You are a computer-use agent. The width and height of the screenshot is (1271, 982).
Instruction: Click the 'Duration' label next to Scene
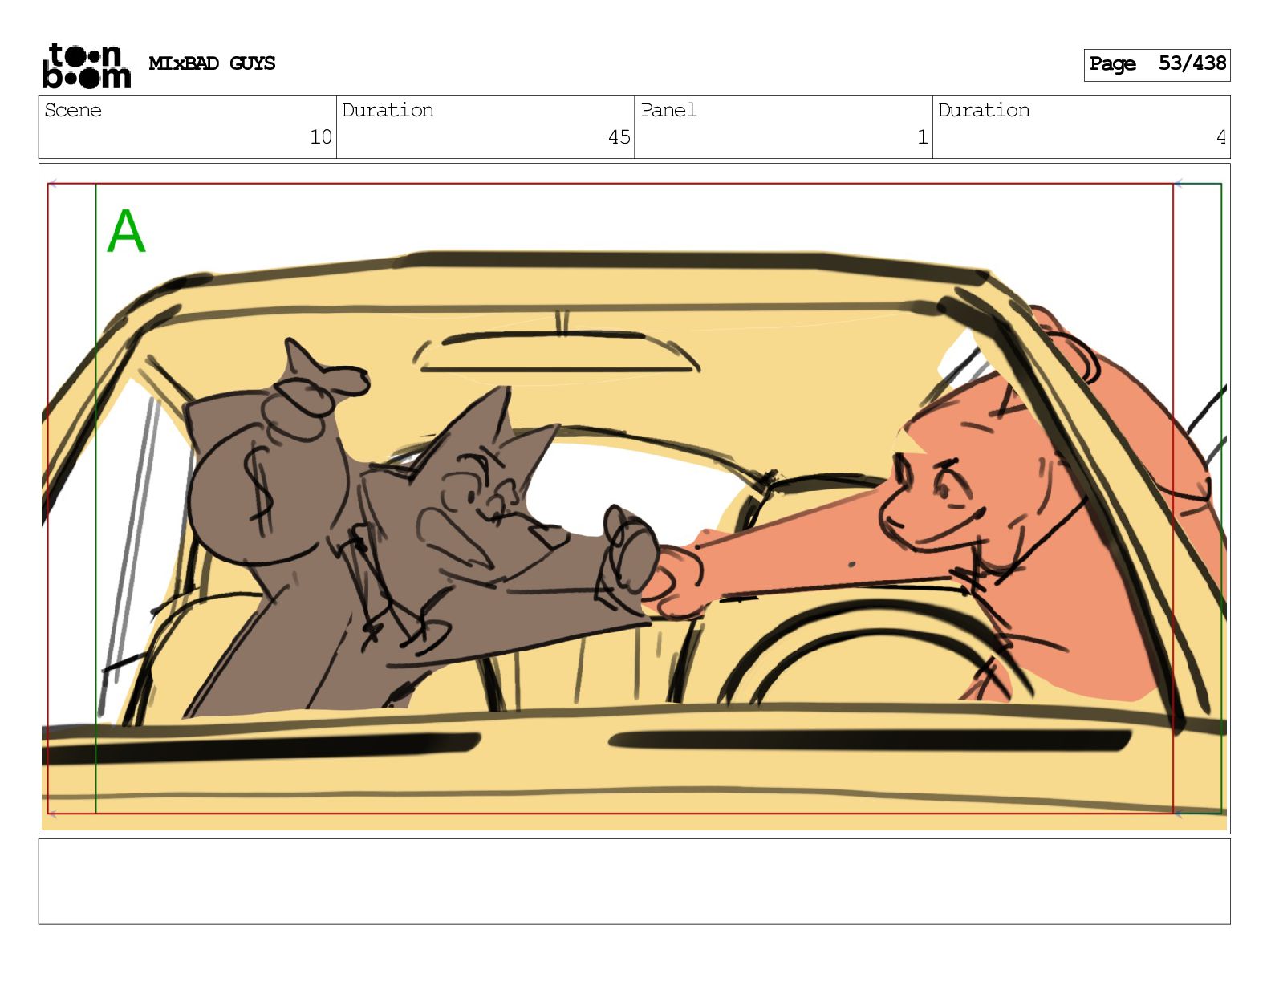pyautogui.click(x=388, y=110)
